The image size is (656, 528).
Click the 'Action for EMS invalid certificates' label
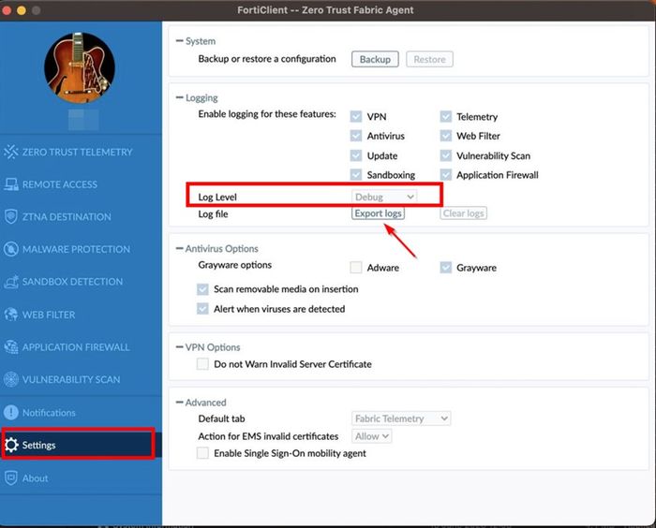click(x=268, y=436)
